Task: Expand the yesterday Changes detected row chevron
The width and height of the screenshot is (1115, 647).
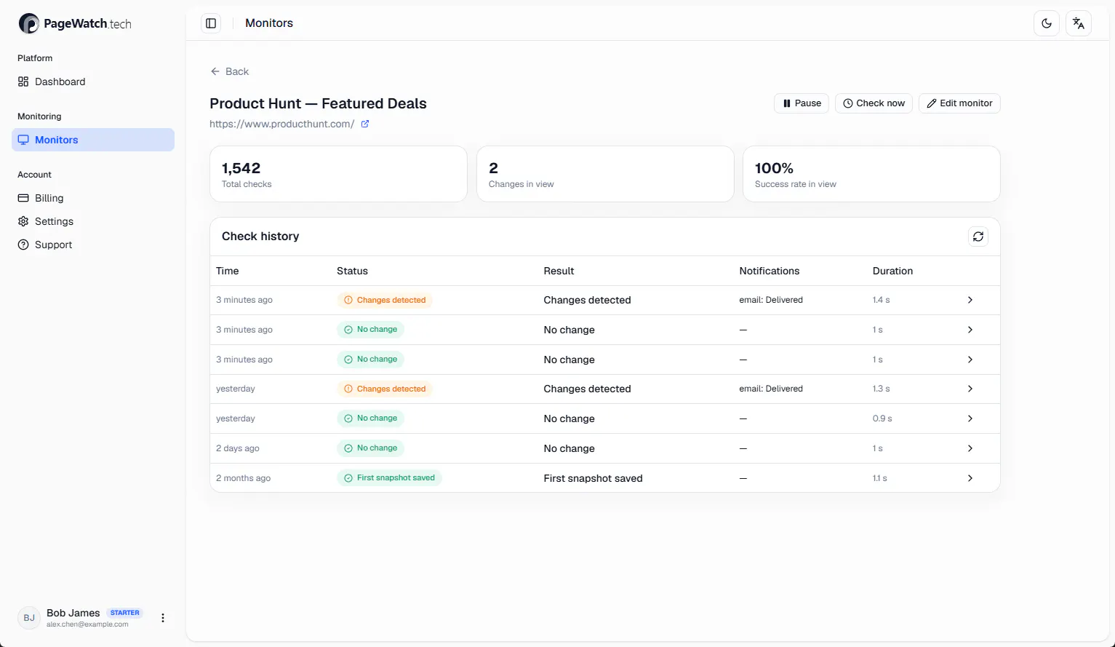Action: [970, 389]
